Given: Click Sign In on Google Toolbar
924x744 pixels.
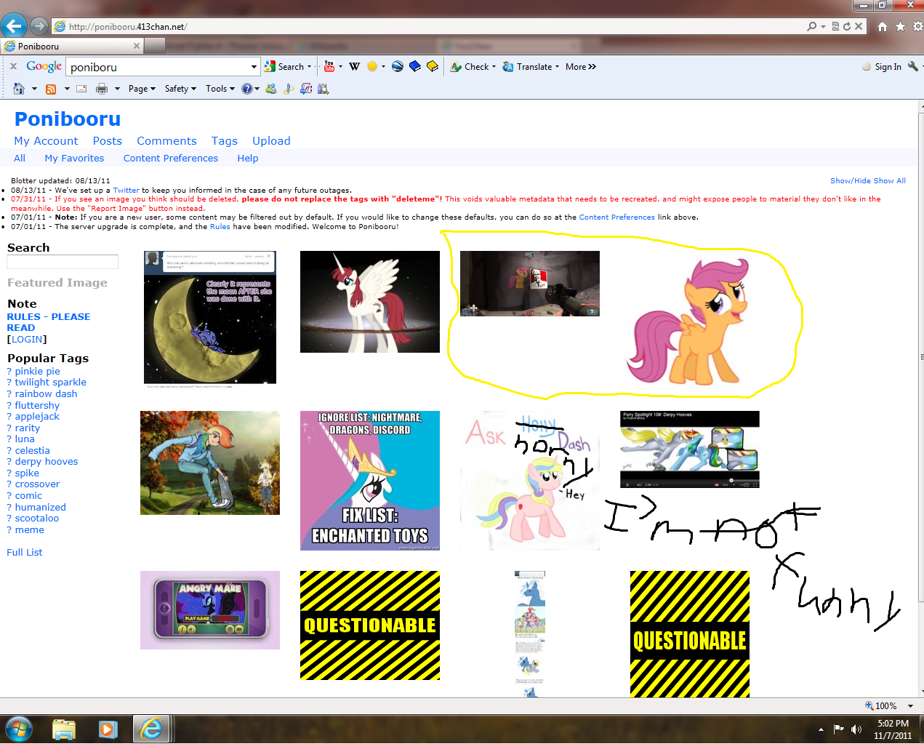Looking at the screenshot, I should point(888,67).
